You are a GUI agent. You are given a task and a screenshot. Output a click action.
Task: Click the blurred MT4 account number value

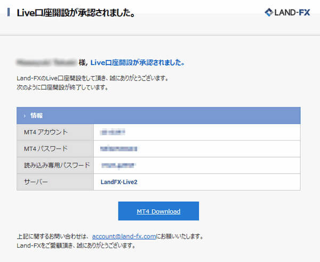point(113,132)
